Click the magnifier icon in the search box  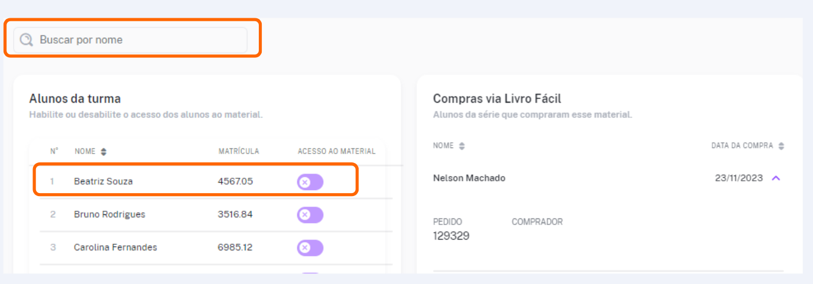(x=26, y=40)
